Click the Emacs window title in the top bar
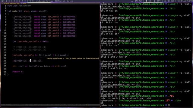This screenshot has height=108, width=193. 54,1
